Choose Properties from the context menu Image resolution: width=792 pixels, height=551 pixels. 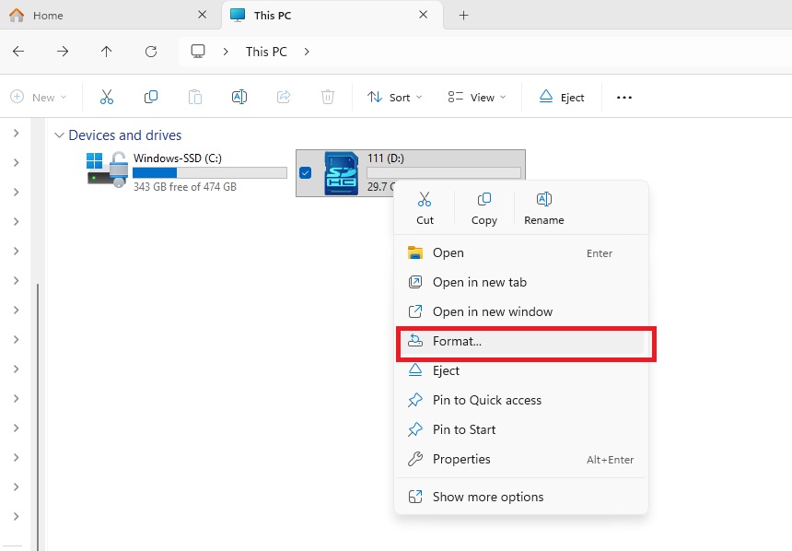coord(461,459)
